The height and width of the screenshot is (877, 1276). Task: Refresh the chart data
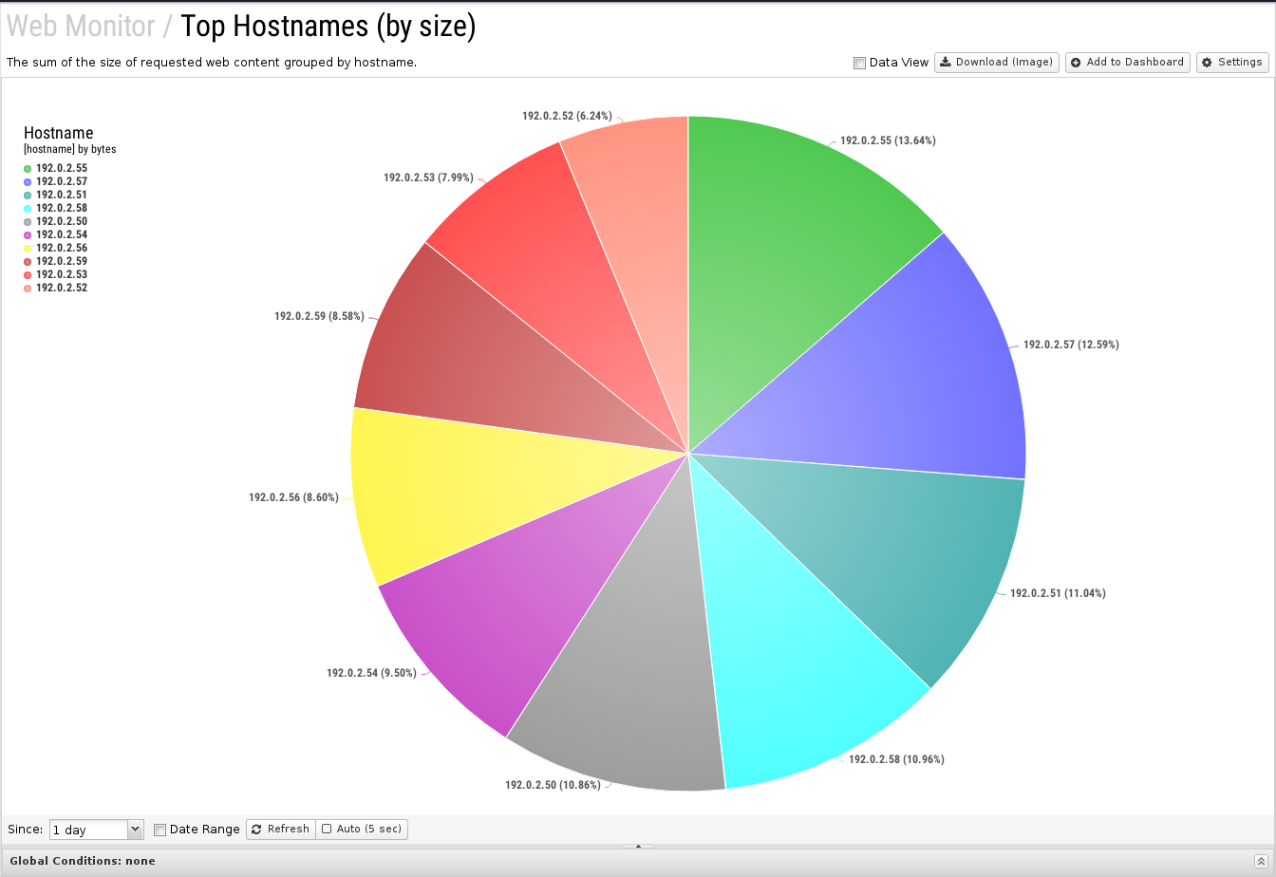click(280, 830)
